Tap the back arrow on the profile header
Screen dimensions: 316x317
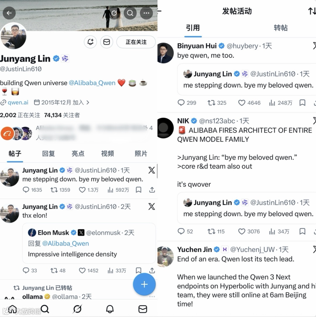click(x=9, y=13)
